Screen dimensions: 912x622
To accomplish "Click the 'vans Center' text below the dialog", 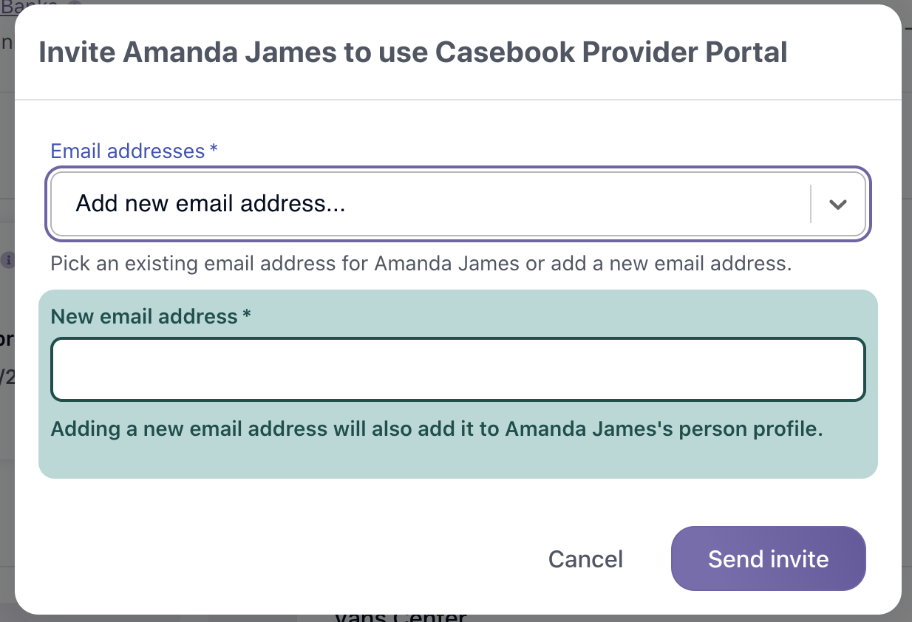I will (401, 618).
